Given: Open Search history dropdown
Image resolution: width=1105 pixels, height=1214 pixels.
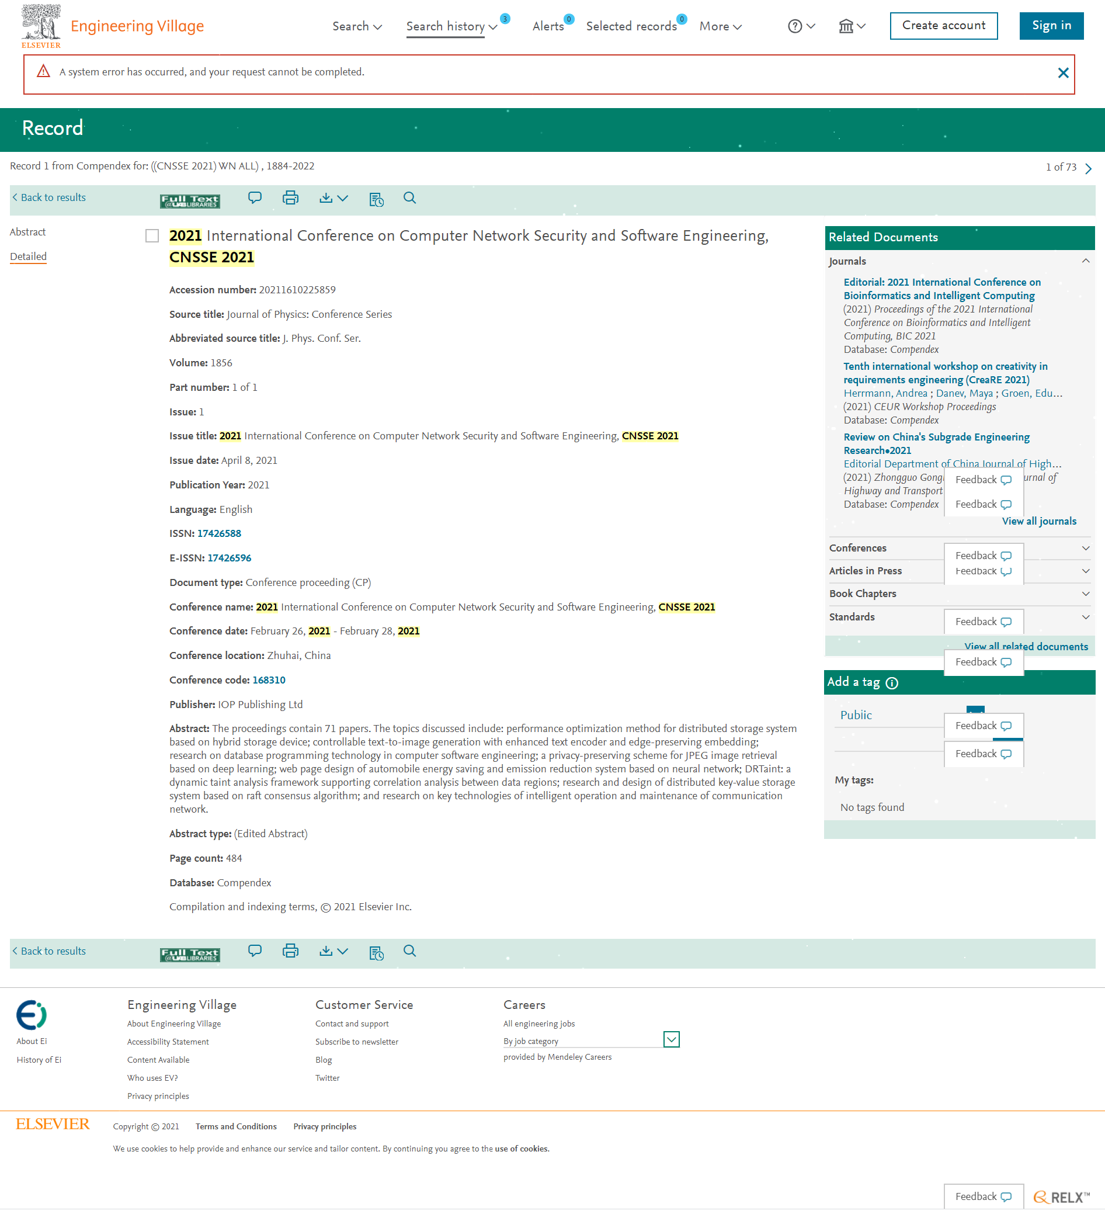Looking at the screenshot, I should (x=451, y=26).
